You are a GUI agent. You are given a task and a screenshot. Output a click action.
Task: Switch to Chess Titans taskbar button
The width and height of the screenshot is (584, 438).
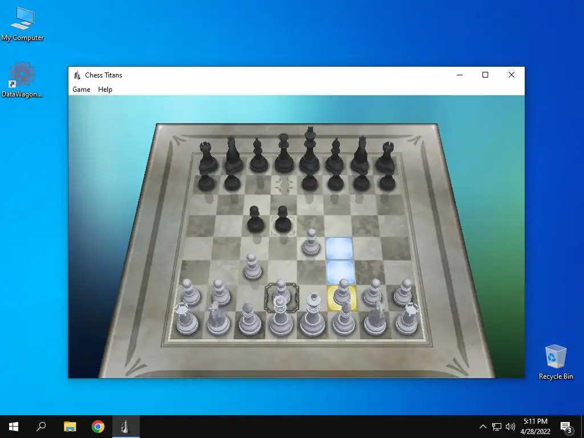126,427
